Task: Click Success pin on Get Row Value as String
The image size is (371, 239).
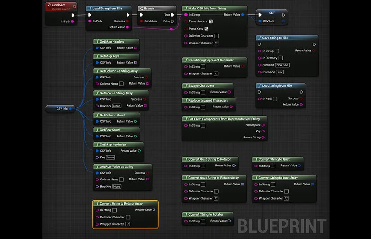Action: pos(148,173)
